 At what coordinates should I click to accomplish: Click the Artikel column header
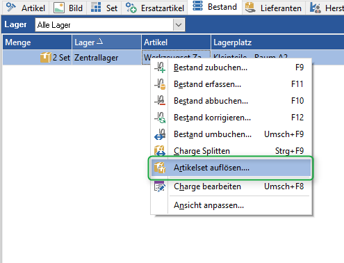pyautogui.click(x=176, y=42)
